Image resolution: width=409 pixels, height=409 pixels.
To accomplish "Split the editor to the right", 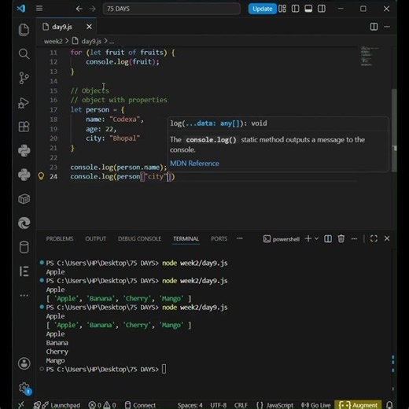I will 374,27.
